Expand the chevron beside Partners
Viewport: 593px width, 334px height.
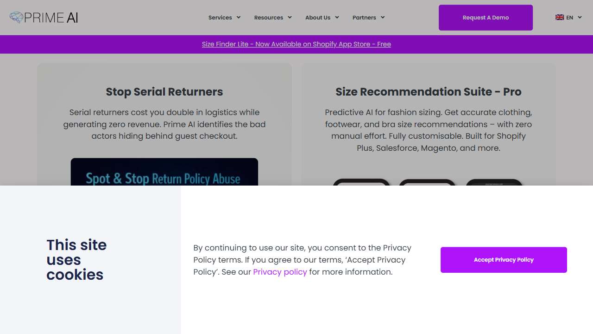[x=383, y=18]
